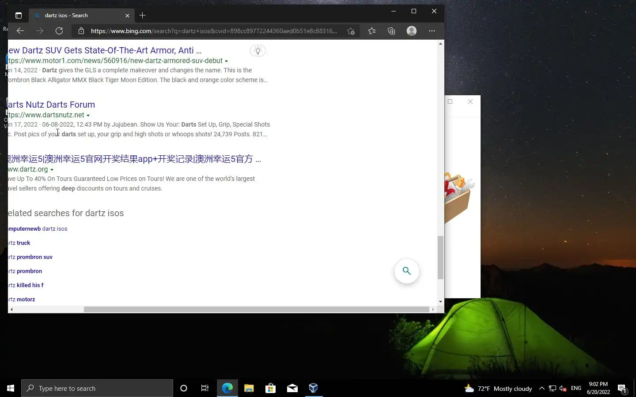Click the scroll up arrow in Edge

pyautogui.click(x=440, y=44)
